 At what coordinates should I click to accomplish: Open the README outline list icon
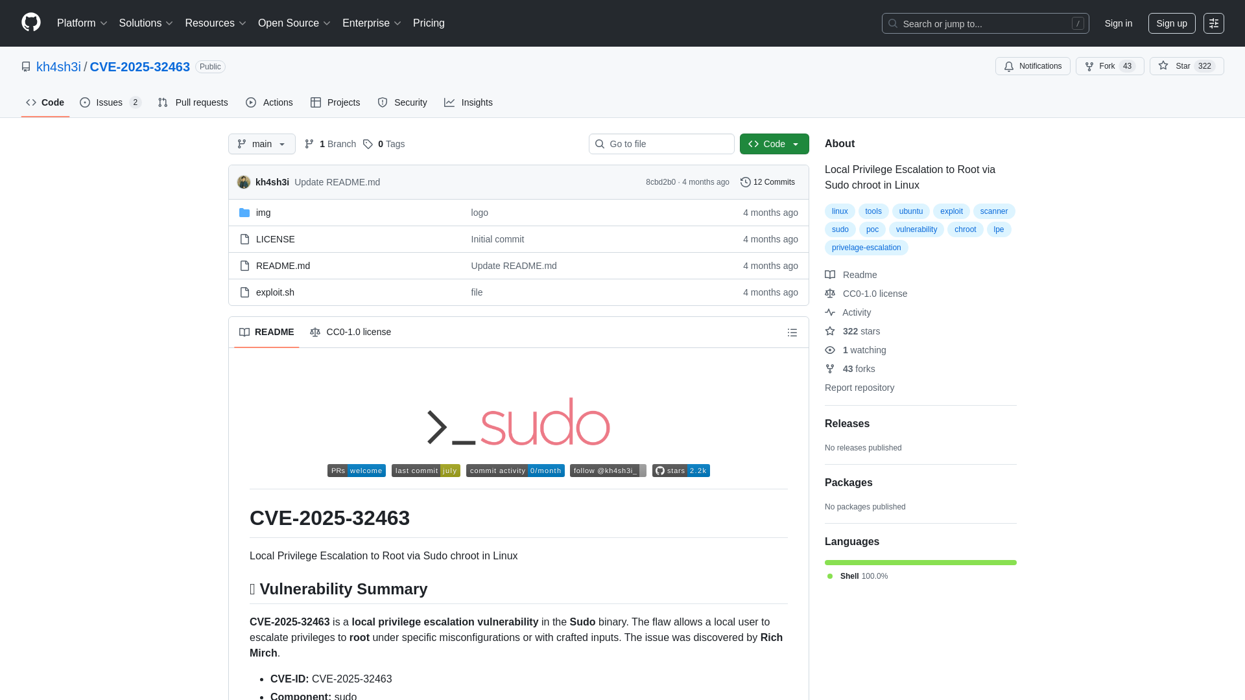792,332
